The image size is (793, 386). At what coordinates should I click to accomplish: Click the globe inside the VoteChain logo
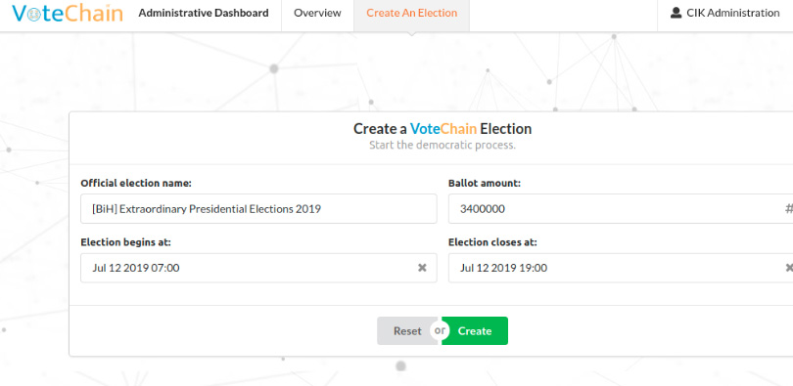coord(34,15)
